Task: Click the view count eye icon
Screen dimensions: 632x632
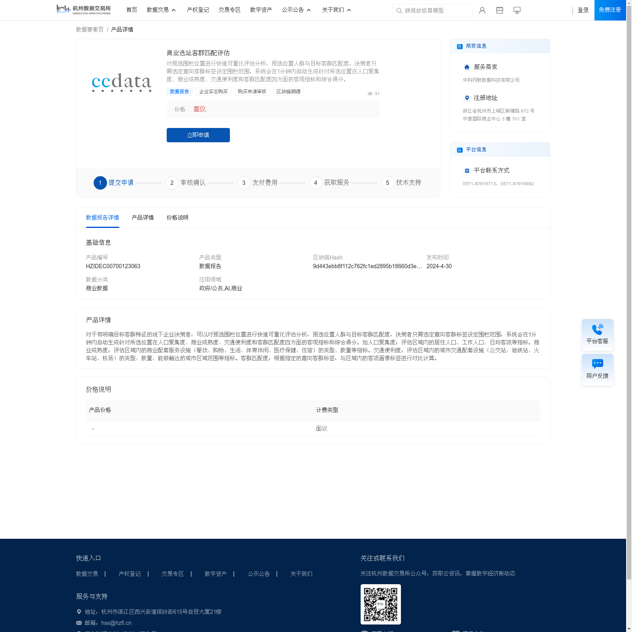Action: click(x=370, y=94)
